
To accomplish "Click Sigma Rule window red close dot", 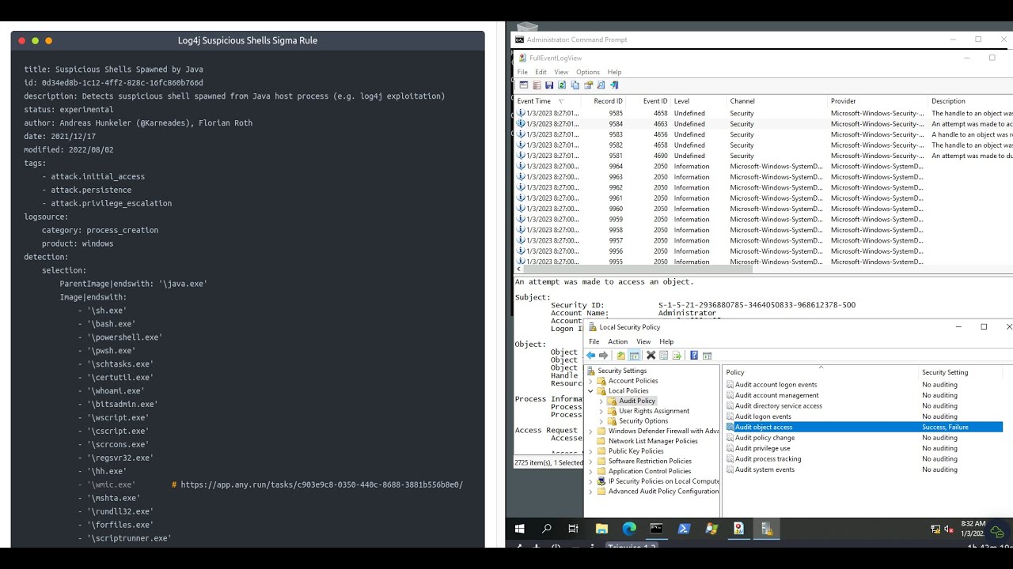I will 21,40.
